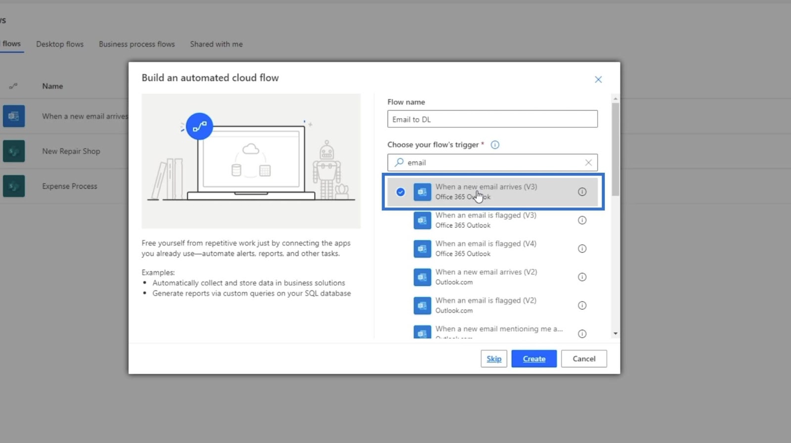791x443 pixels.
Task: Clear the trigger search text with X
Action: click(588, 163)
